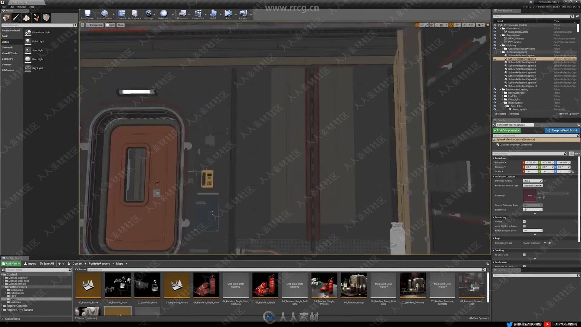Open the Filters dropdown in Content Browser

click(80, 269)
